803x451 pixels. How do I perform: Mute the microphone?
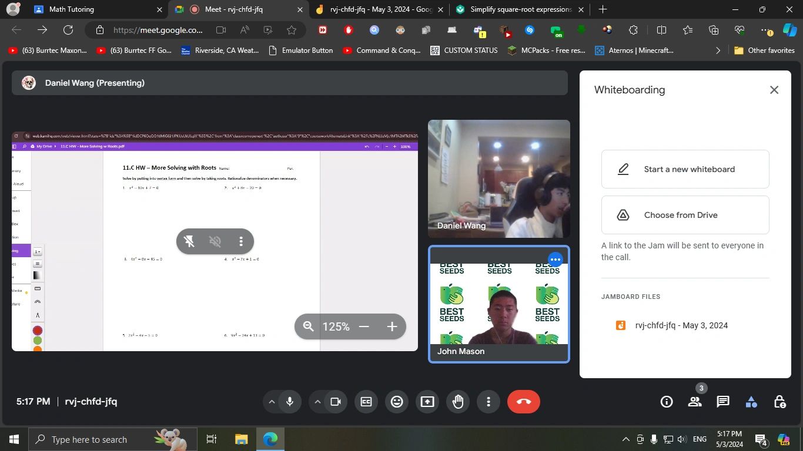click(289, 402)
